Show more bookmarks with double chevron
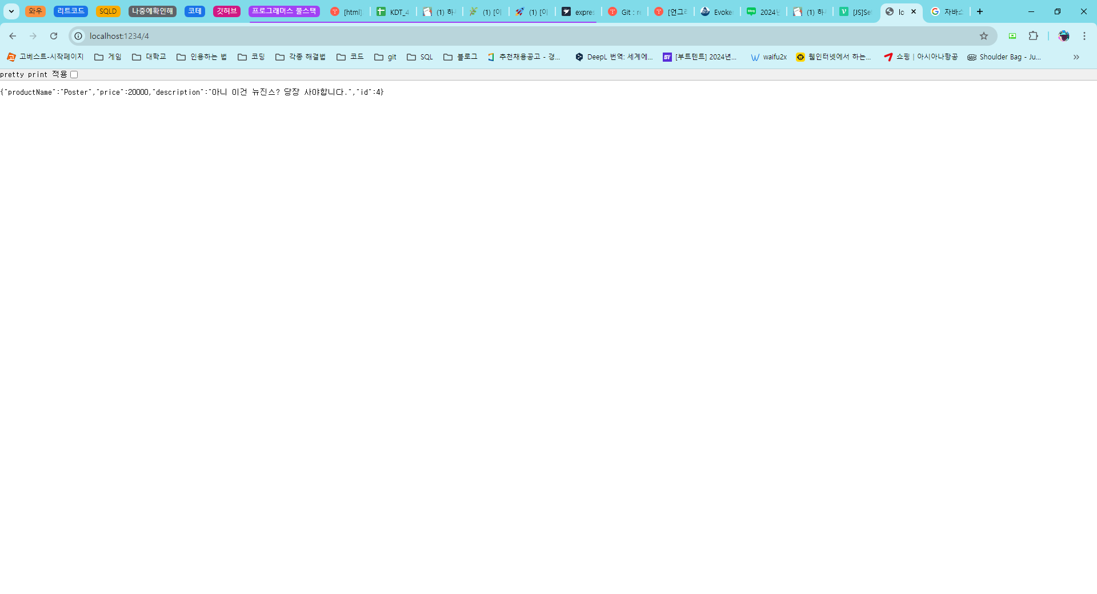The width and height of the screenshot is (1097, 594). pos(1076,57)
